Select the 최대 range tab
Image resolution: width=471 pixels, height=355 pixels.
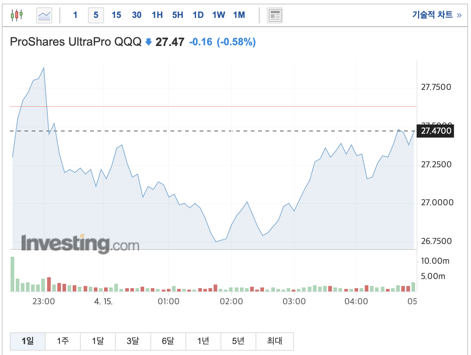(275, 341)
